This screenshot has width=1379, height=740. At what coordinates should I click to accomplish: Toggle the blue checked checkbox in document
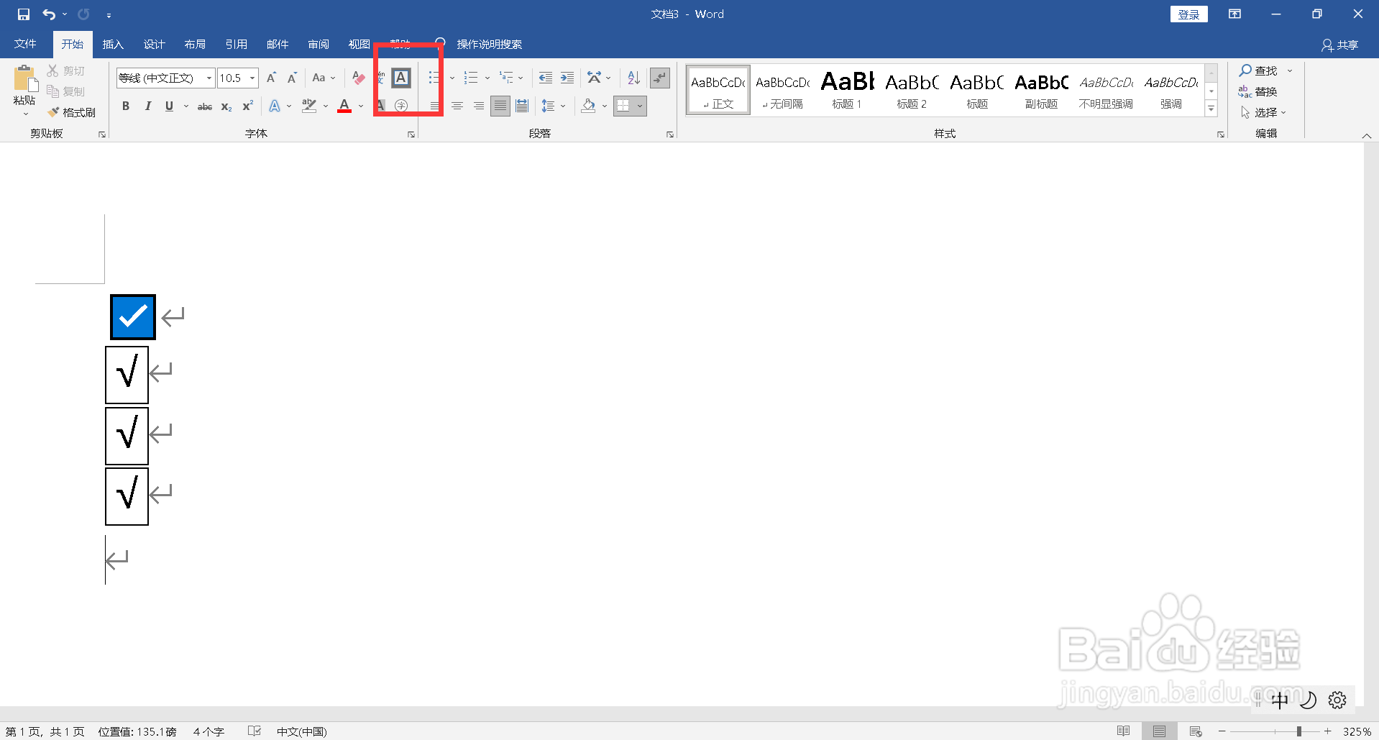pyautogui.click(x=133, y=316)
